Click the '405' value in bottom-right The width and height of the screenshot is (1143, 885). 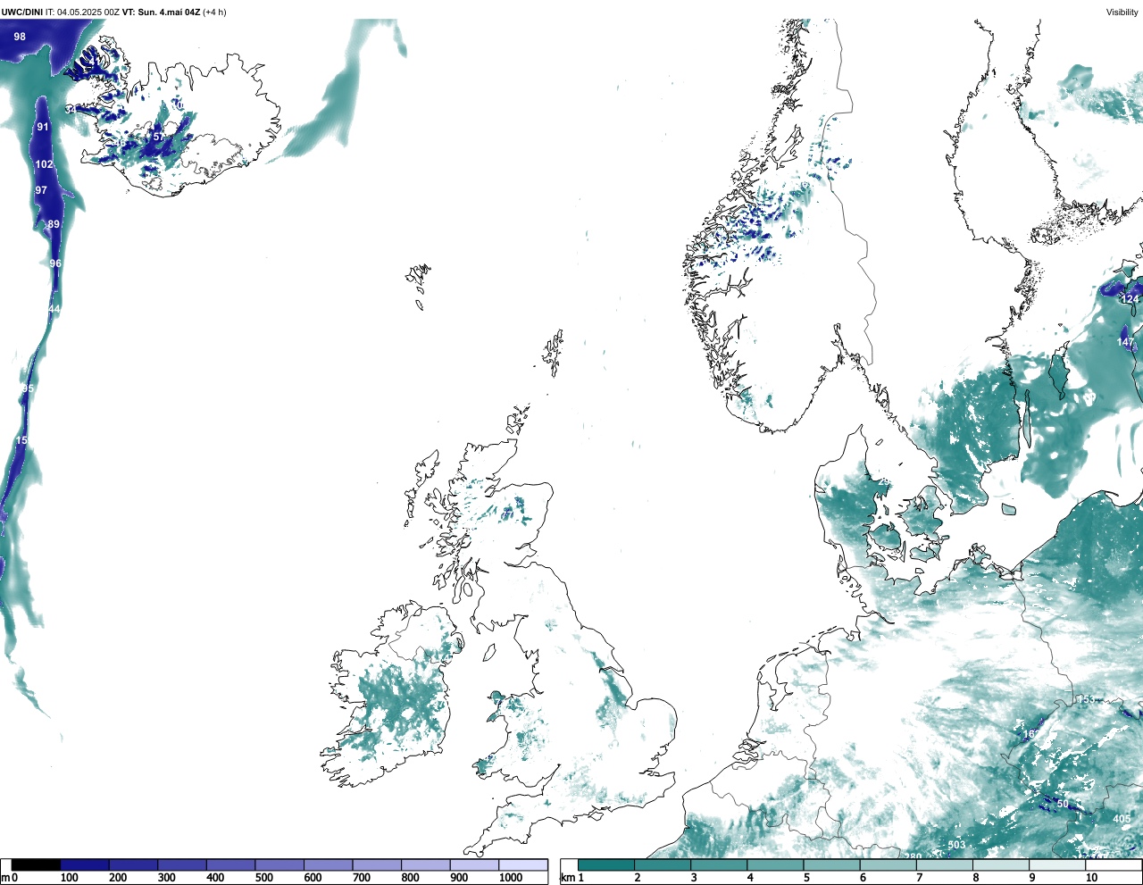coord(1122,820)
